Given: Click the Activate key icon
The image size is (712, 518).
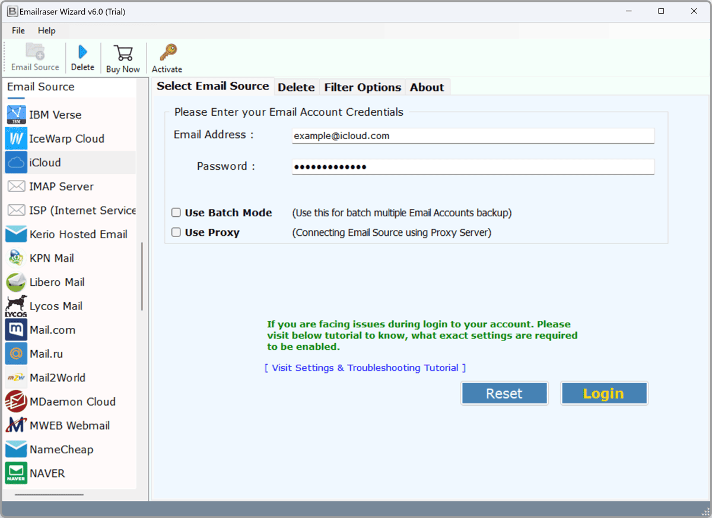Looking at the screenshot, I should tap(168, 52).
